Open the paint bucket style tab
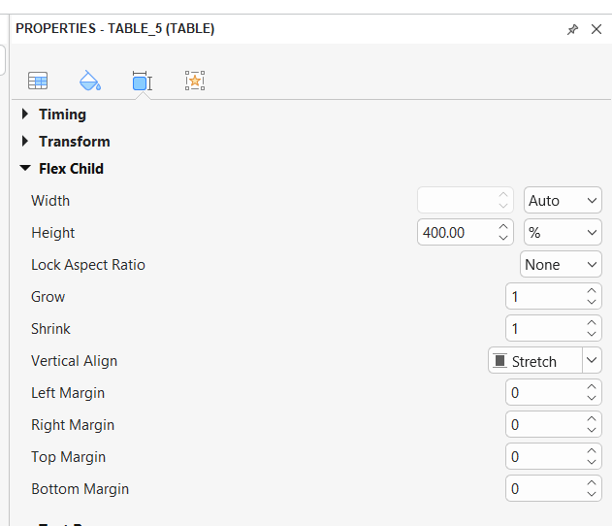 89,81
